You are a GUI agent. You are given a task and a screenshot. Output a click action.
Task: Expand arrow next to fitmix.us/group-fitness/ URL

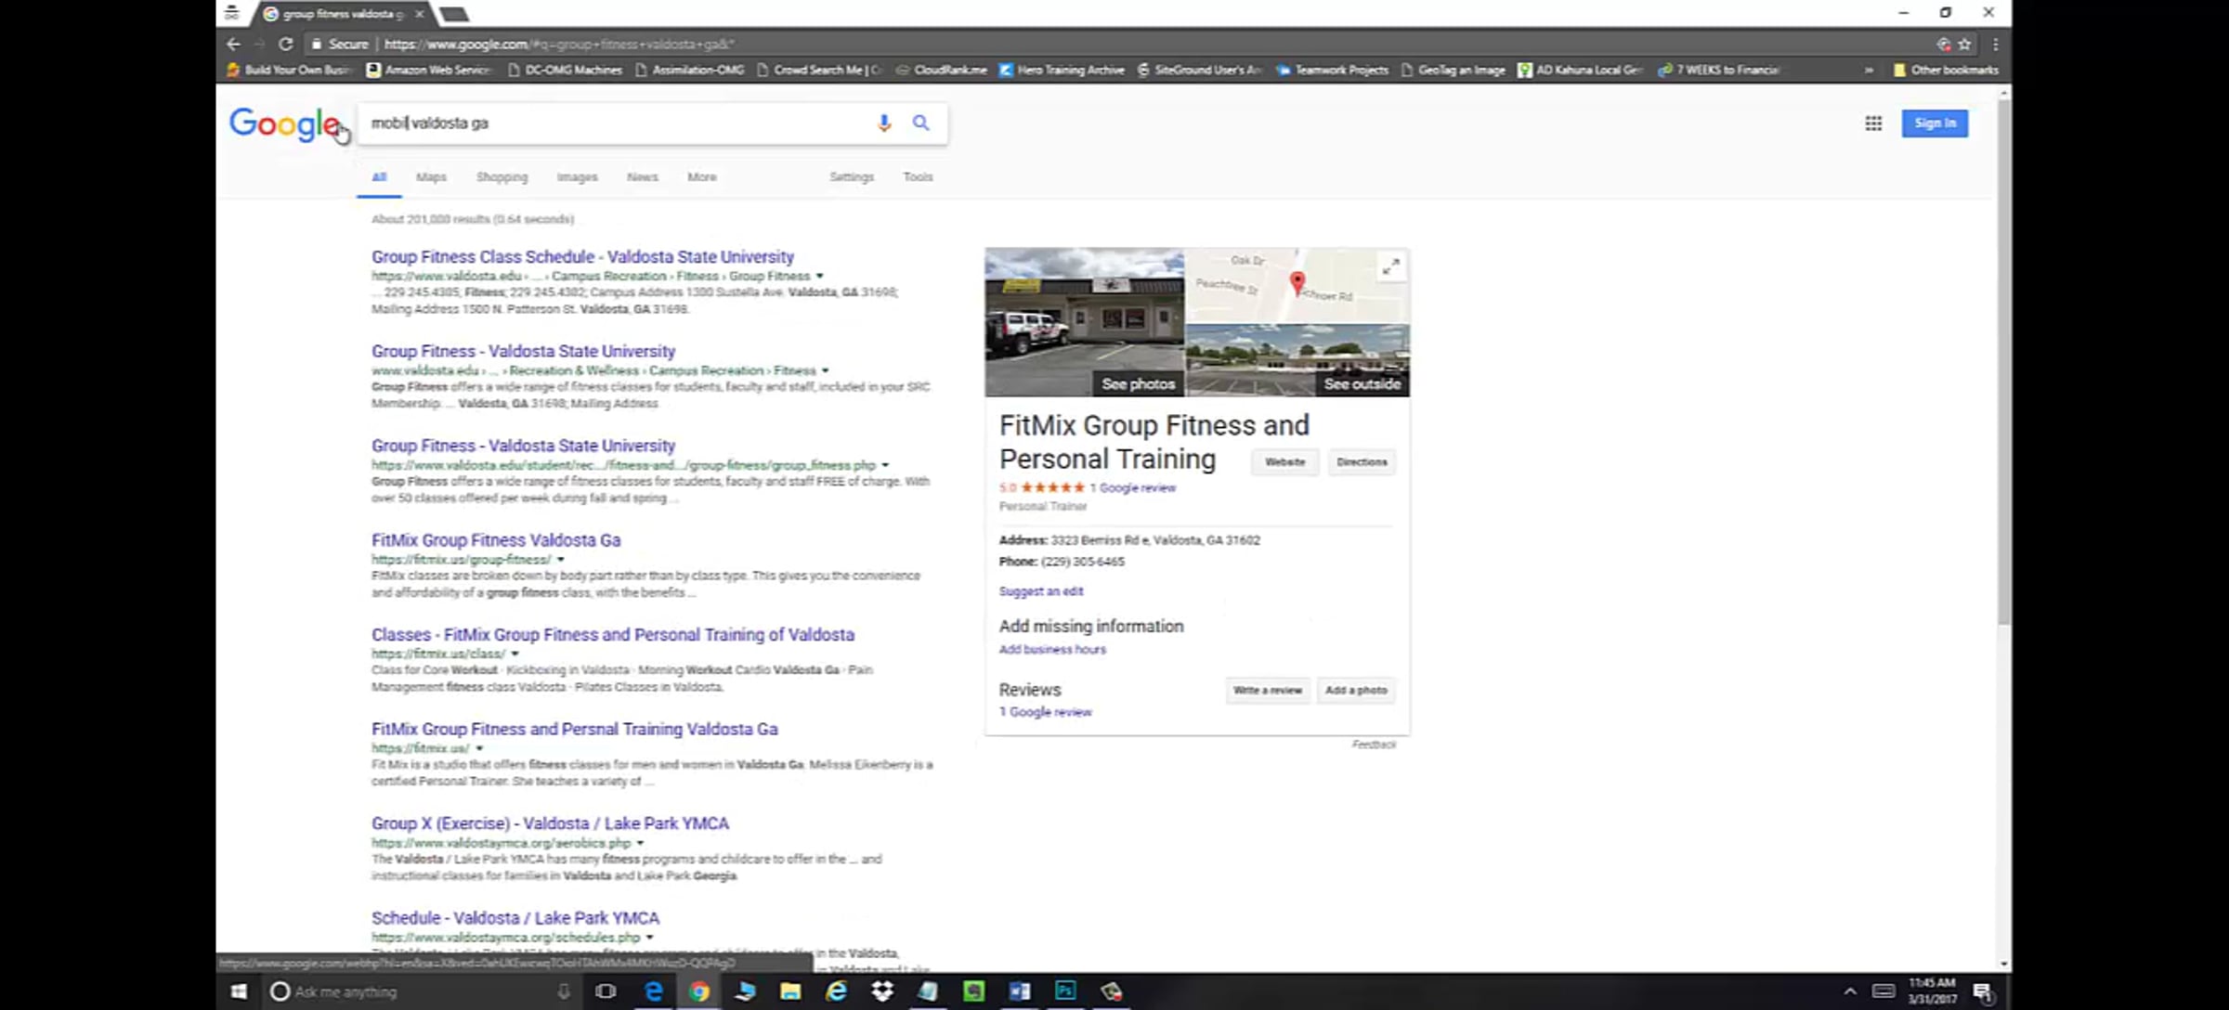[560, 560]
